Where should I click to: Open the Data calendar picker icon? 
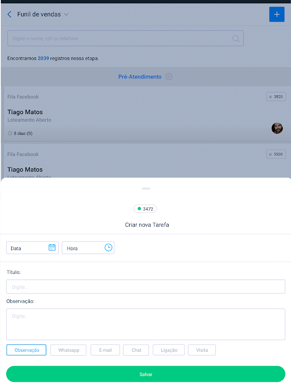pyautogui.click(x=52, y=247)
